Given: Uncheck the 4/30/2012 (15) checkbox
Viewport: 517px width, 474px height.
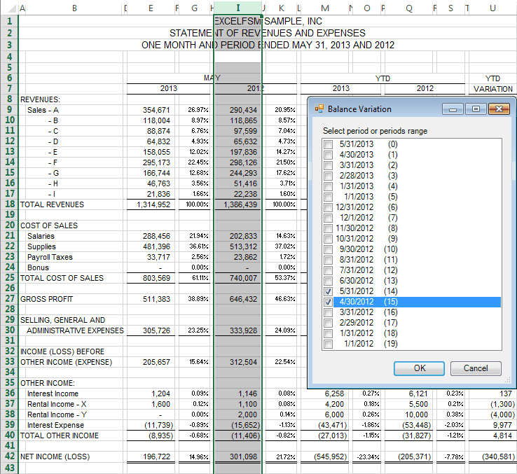Looking at the screenshot, I should (x=328, y=302).
